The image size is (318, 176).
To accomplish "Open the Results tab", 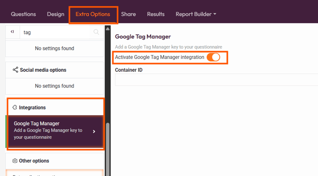I will click(156, 14).
